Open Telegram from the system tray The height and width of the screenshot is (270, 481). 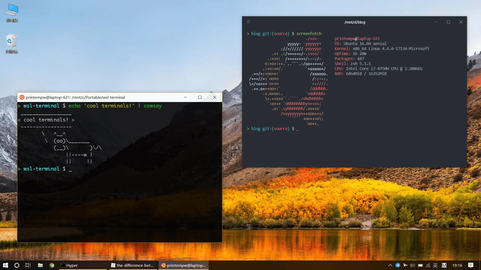point(398,265)
